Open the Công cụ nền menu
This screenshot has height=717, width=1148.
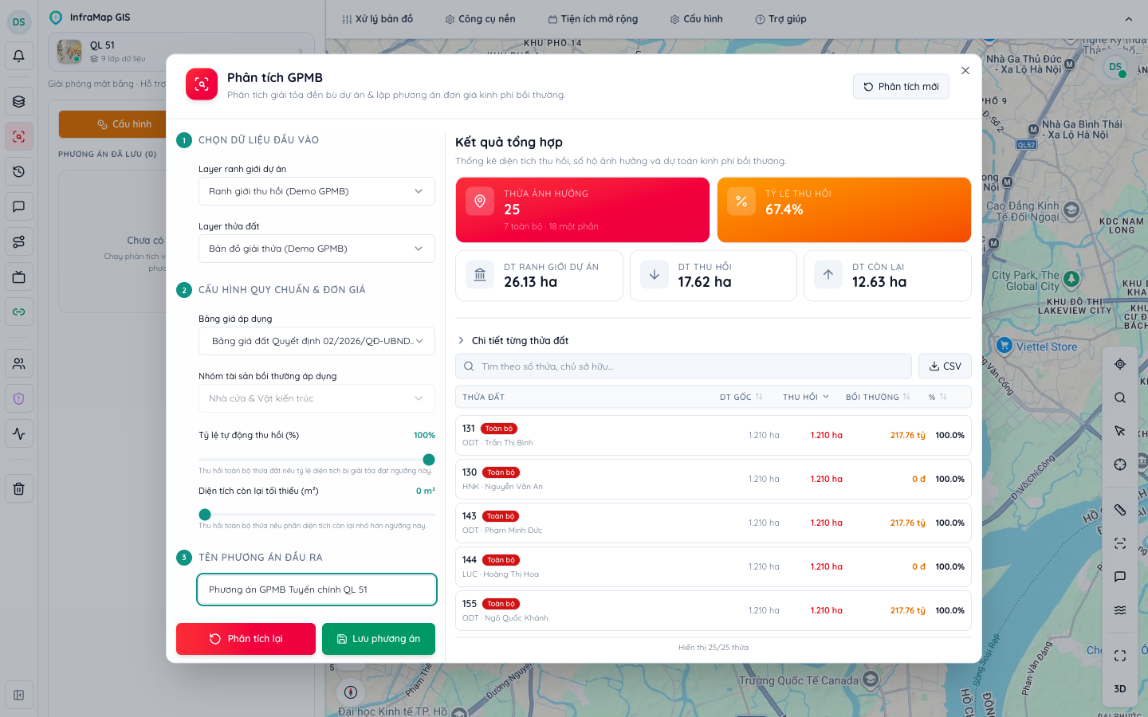click(x=481, y=19)
